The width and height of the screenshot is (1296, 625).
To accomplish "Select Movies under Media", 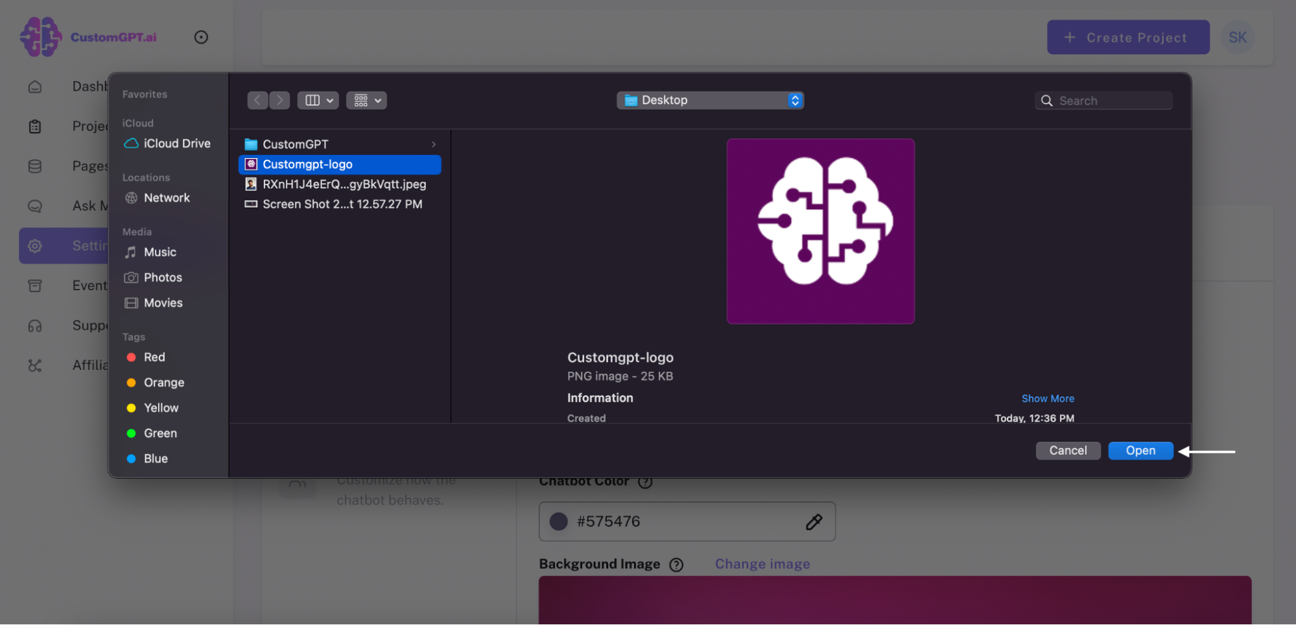I will coord(154,303).
